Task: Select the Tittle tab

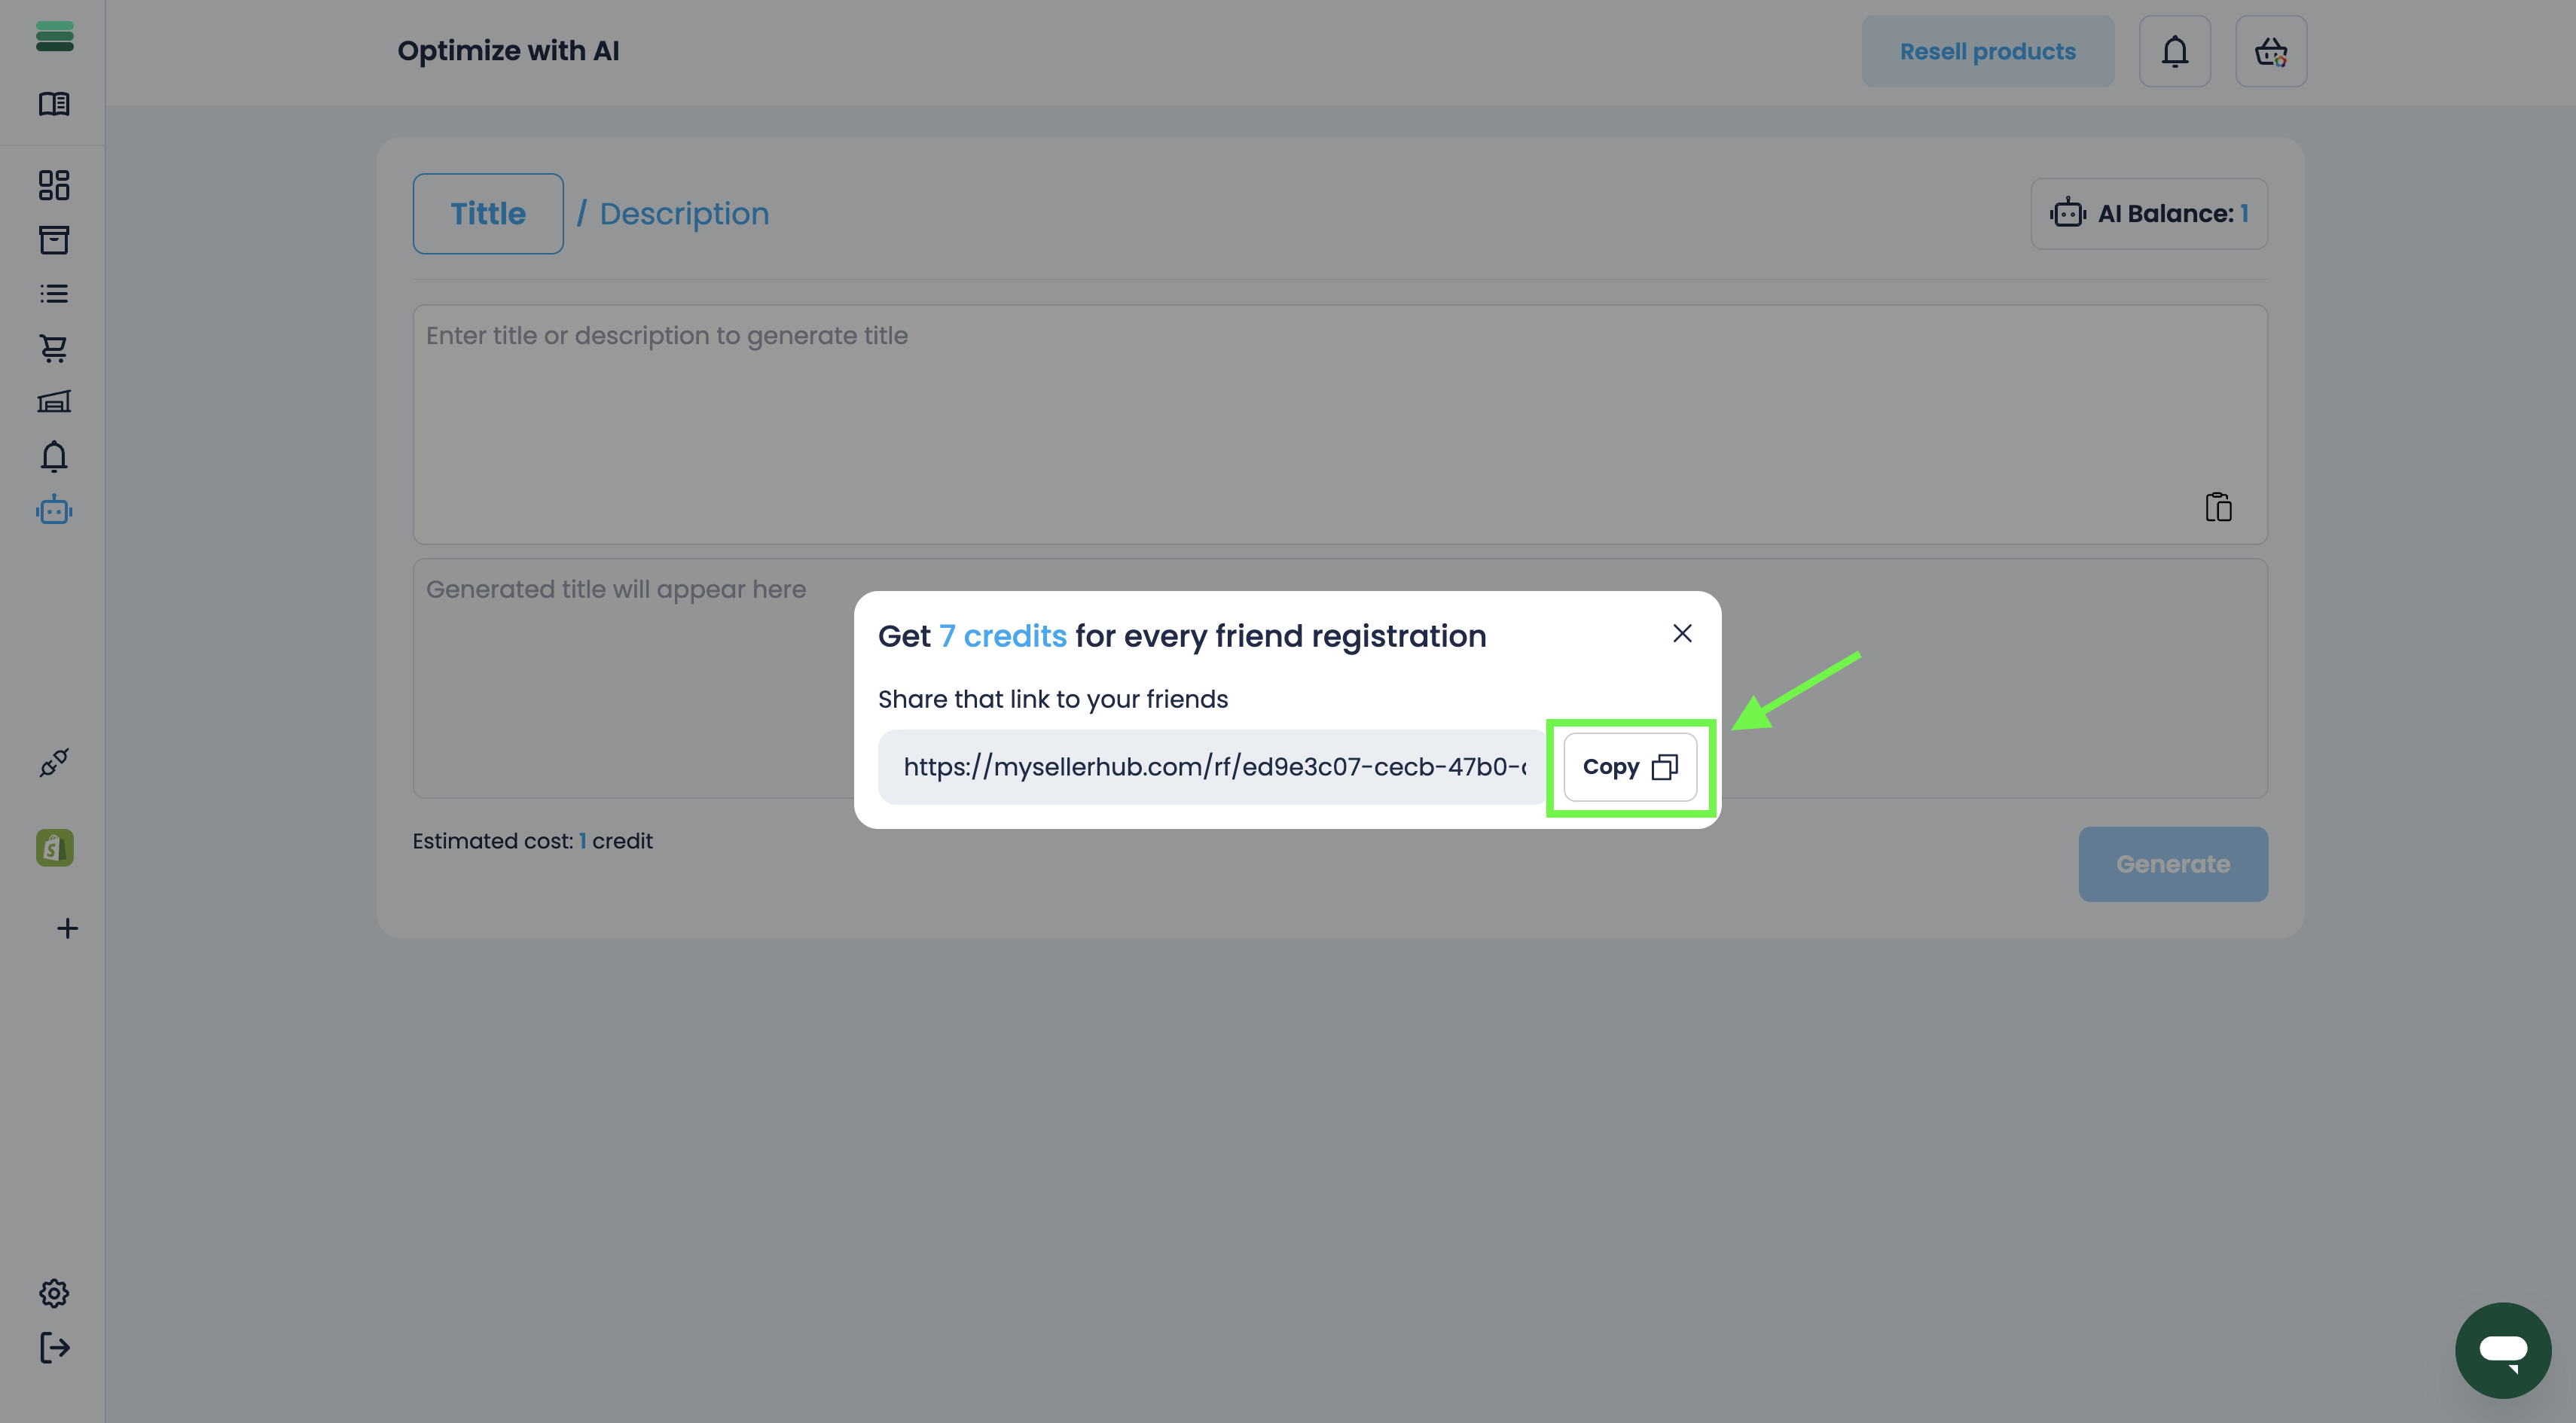Action: (488, 214)
